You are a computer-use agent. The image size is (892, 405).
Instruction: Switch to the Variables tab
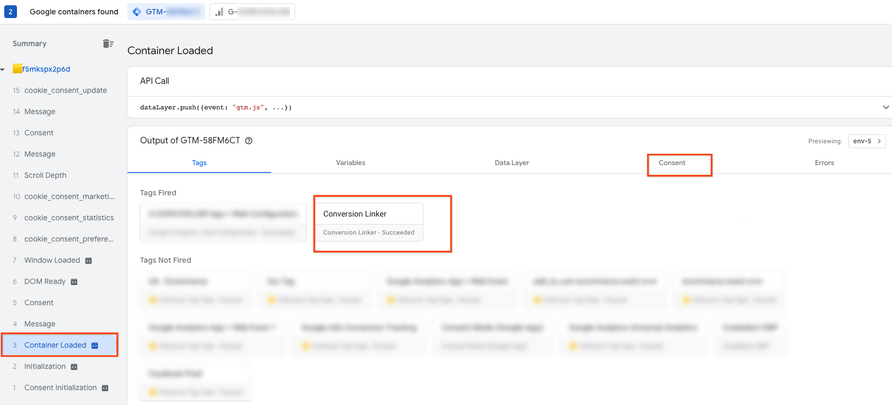tap(351, 163)
